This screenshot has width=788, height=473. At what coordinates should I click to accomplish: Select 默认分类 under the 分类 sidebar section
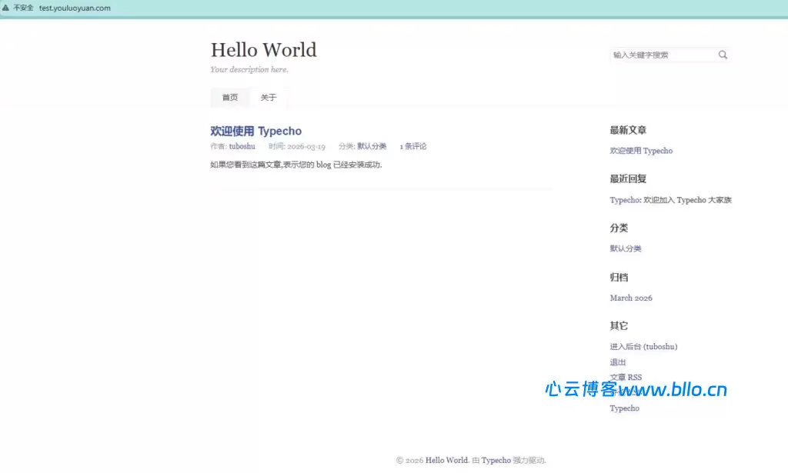[626, 248]
